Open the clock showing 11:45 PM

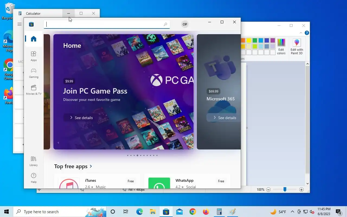[x=324, y=212]
